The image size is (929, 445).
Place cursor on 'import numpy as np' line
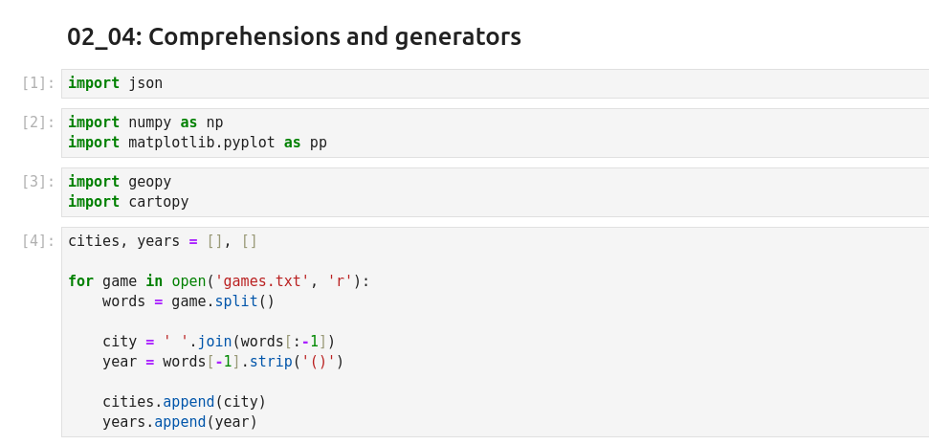(145, 122)
